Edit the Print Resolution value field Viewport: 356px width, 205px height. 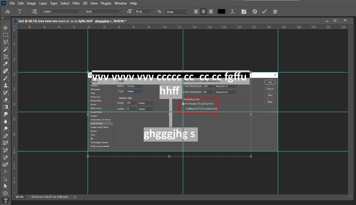[208, 86]
